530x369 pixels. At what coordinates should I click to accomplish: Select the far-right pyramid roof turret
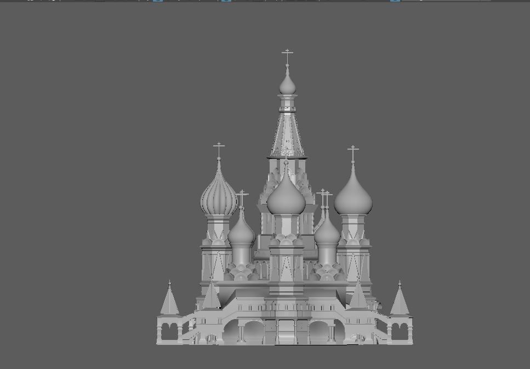click(x=400, y=299)
